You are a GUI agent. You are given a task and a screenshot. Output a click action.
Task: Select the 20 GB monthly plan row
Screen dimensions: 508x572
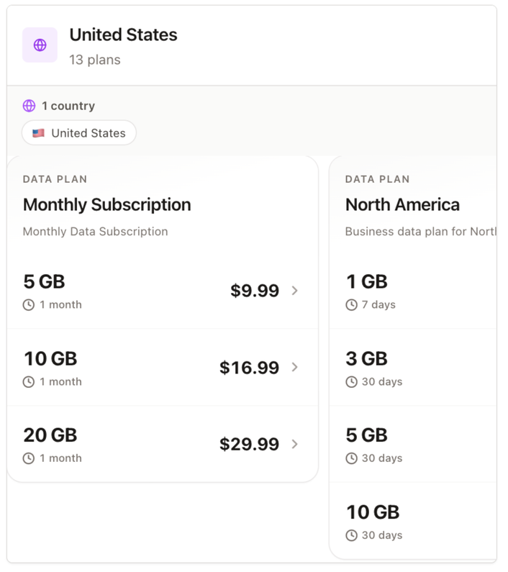[x=163, y=444]
